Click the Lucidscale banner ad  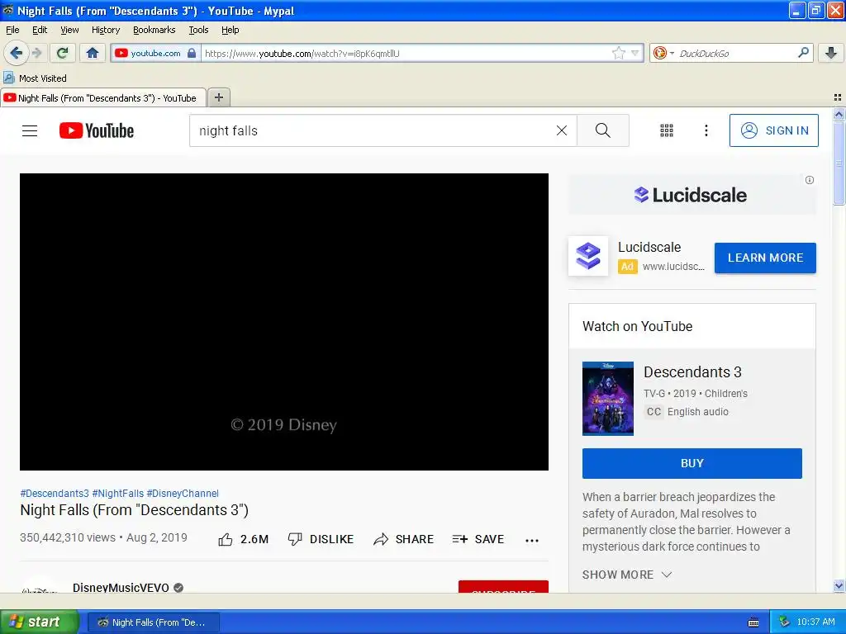pyautogui.click(x=692, y=195)
